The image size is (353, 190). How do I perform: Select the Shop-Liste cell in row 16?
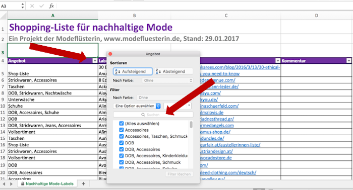[x=52, y=145]
